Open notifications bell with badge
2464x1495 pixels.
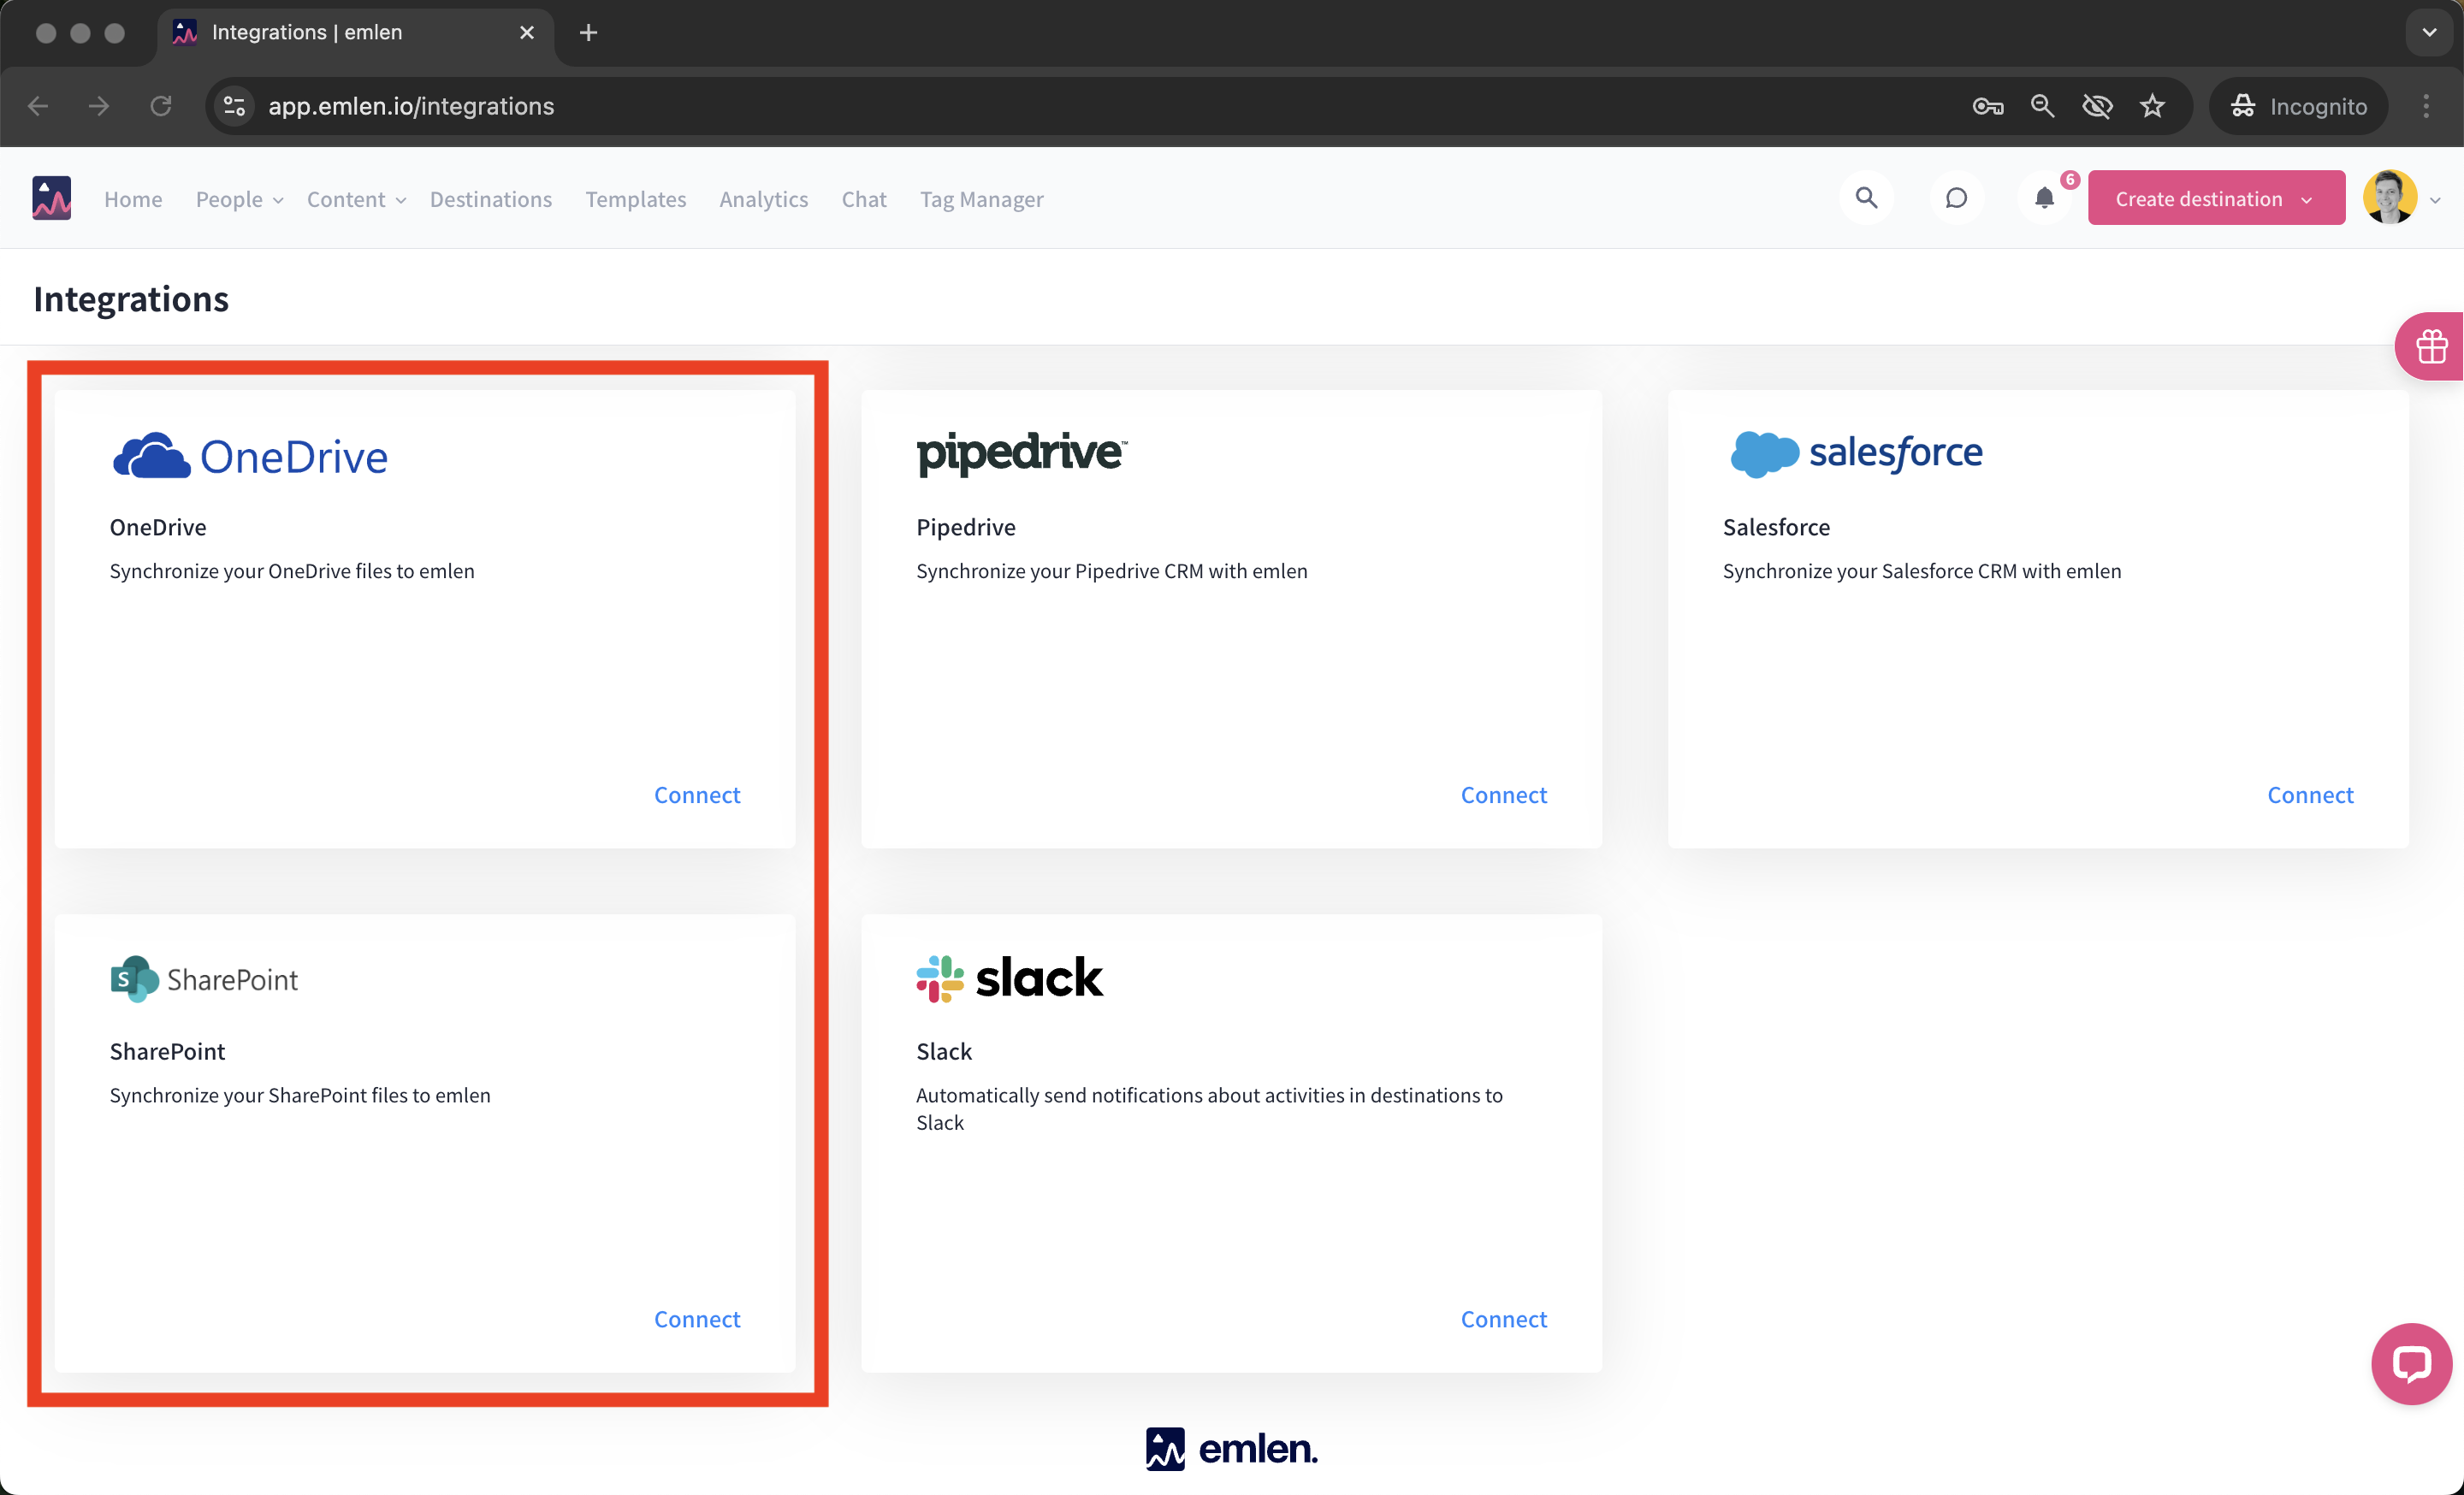click(2045, 198)
